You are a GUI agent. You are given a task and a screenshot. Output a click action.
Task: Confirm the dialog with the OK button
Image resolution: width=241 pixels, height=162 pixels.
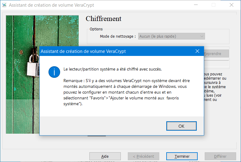click(182, 126)
